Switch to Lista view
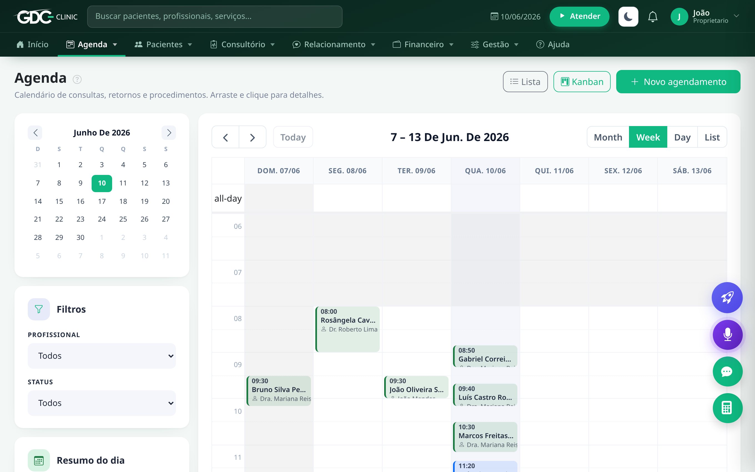The height and width of the screenshot is (472, 755). (525, 81)
